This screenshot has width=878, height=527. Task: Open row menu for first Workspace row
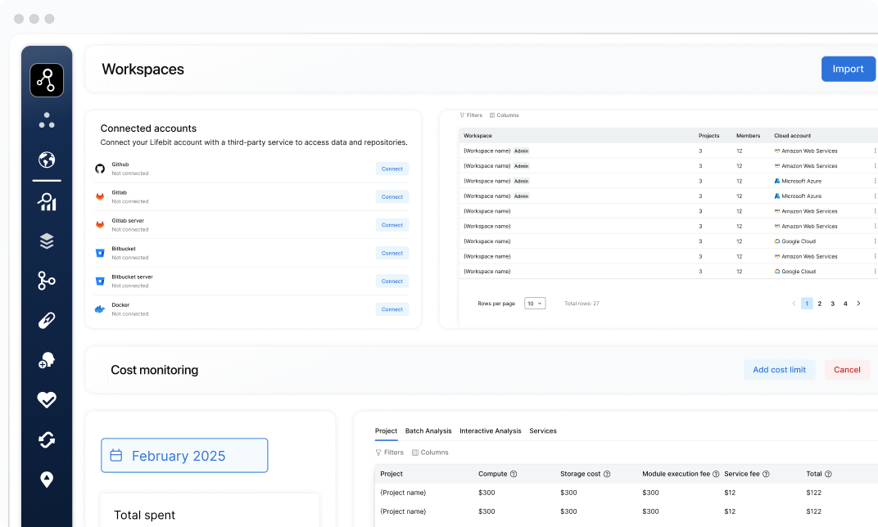coord(875,151)
